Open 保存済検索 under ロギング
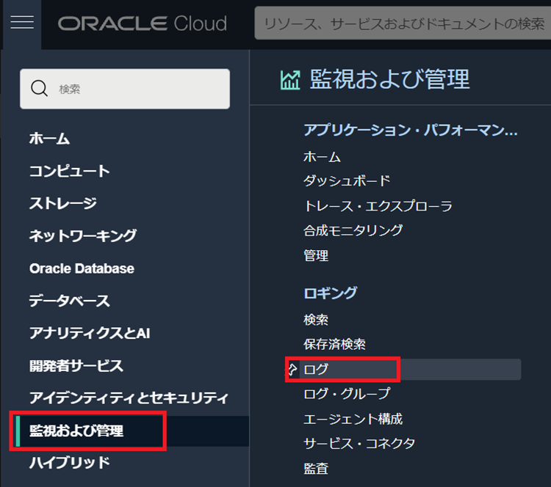 pos(334,344)
